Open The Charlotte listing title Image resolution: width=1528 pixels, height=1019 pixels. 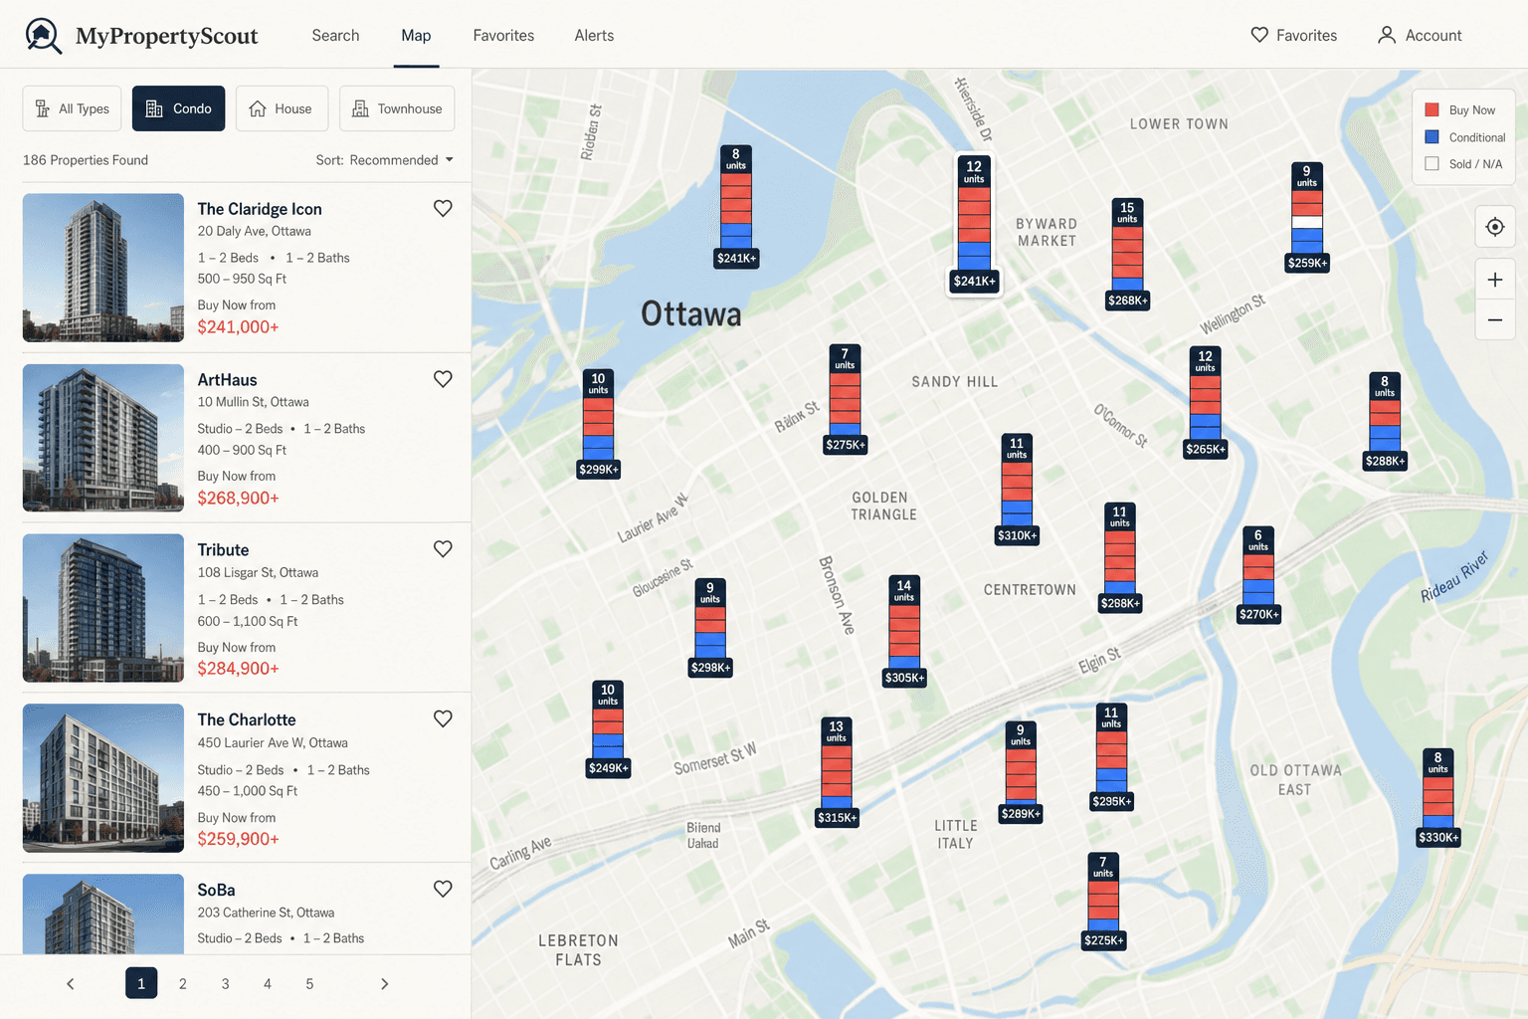click(x=247, y=720)
